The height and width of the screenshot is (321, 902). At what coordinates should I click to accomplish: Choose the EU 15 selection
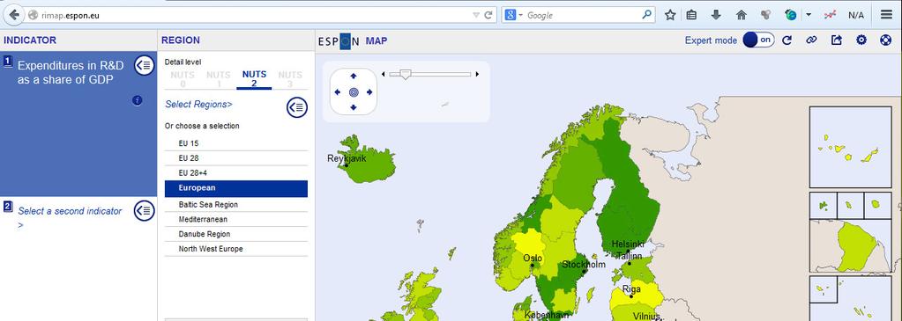[x=235, y=143]
